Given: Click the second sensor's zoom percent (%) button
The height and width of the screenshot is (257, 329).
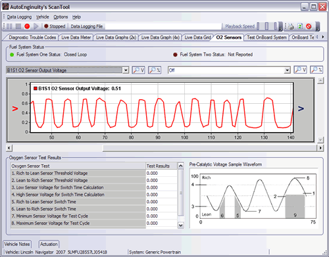Looking at the screenshot, I should pyautogui.click(x=316, y=70).
